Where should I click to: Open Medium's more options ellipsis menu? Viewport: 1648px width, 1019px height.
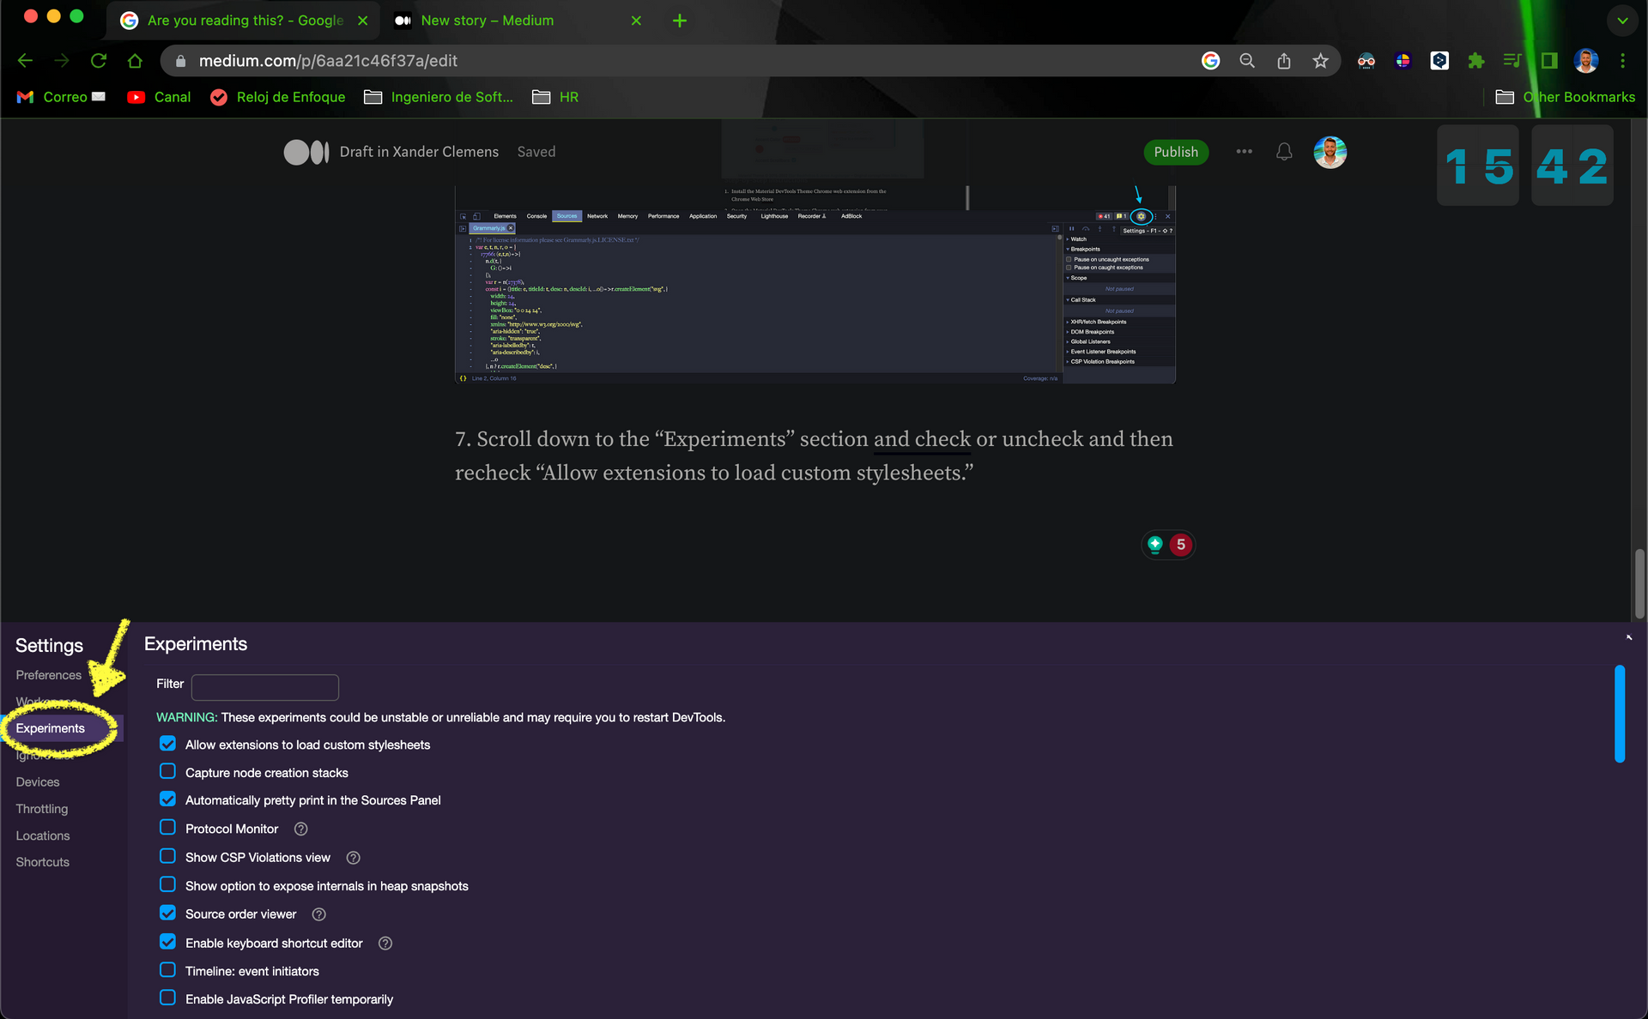1244,152
